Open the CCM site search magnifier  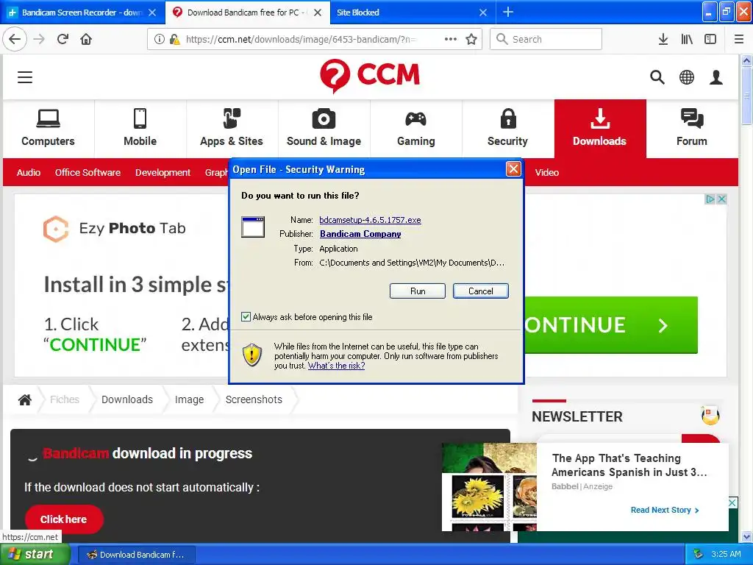(x=657, y=77)
